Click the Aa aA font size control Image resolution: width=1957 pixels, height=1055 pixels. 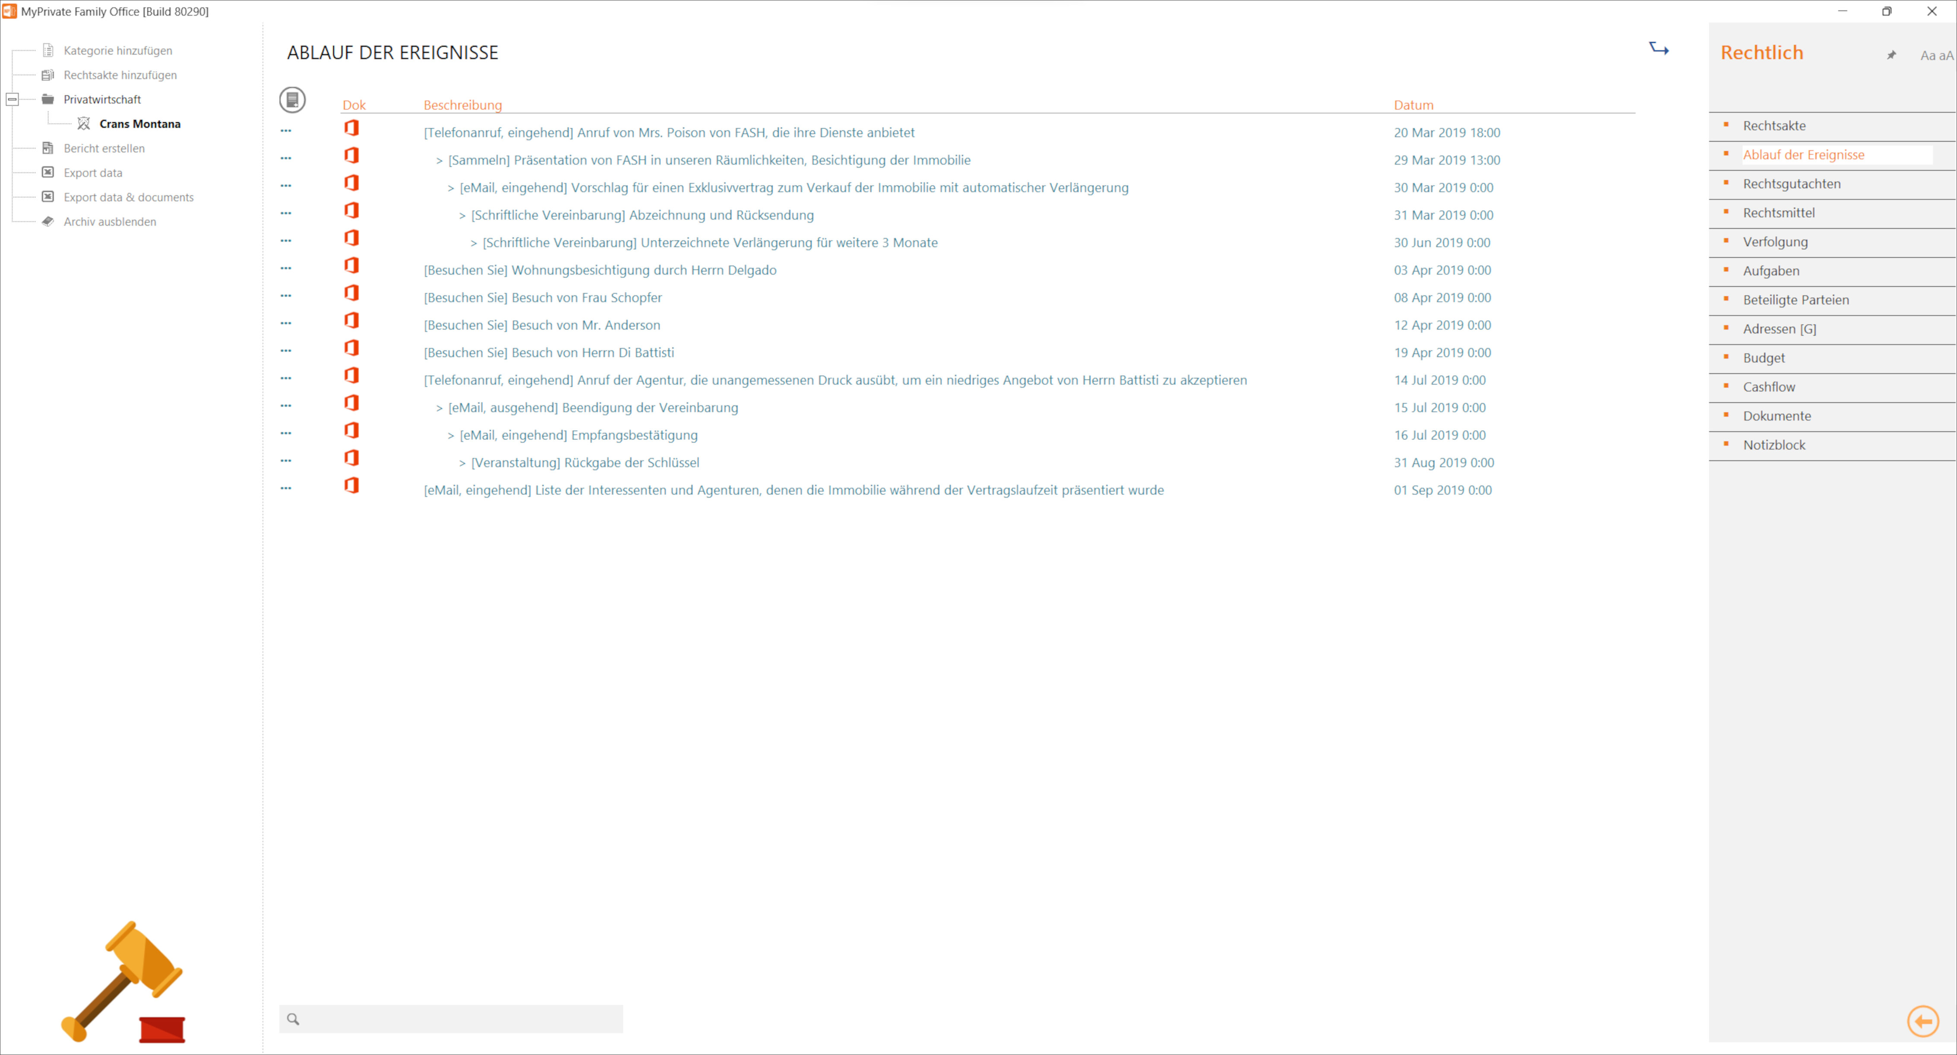1936,55
